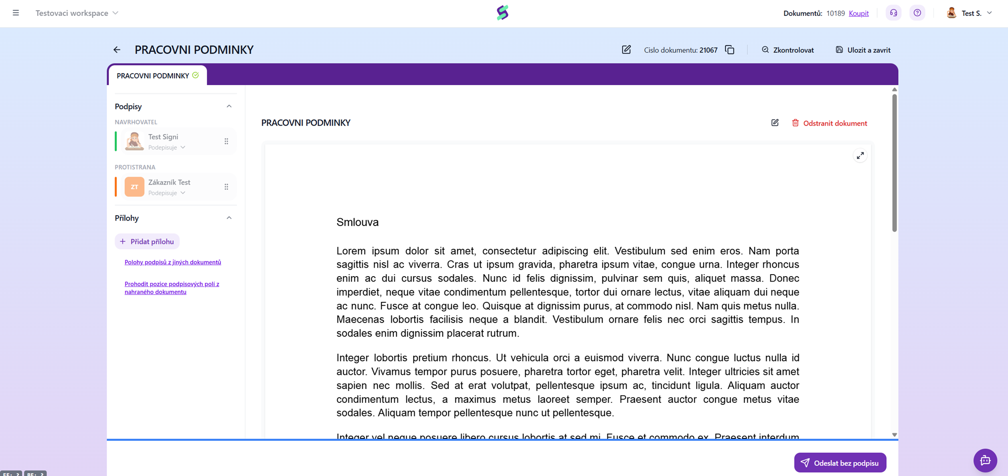Click the Koupit link
Image resolution: width=1008 pixels, height=476 pixels.
pyautogui.click(x=859, y=13)
